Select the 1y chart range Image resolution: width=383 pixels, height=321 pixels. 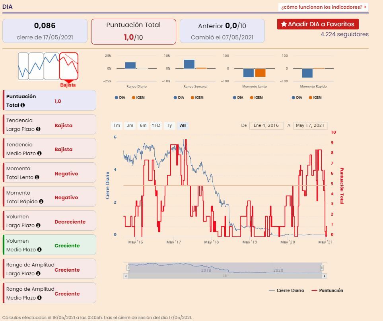coord(169,125)
